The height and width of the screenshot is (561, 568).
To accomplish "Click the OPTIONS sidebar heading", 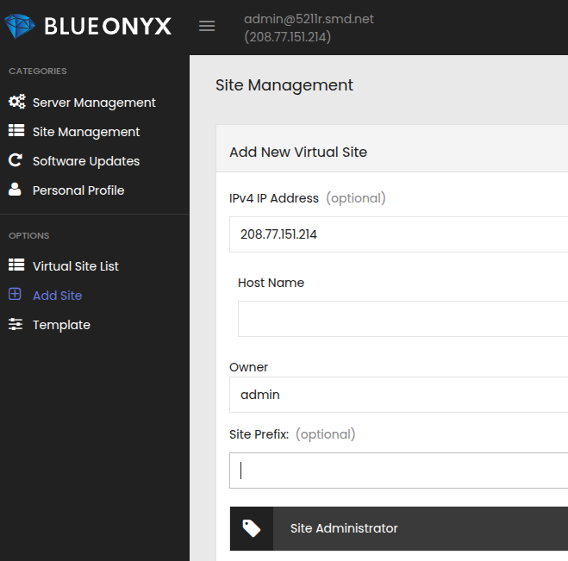I will coord(29,236).
